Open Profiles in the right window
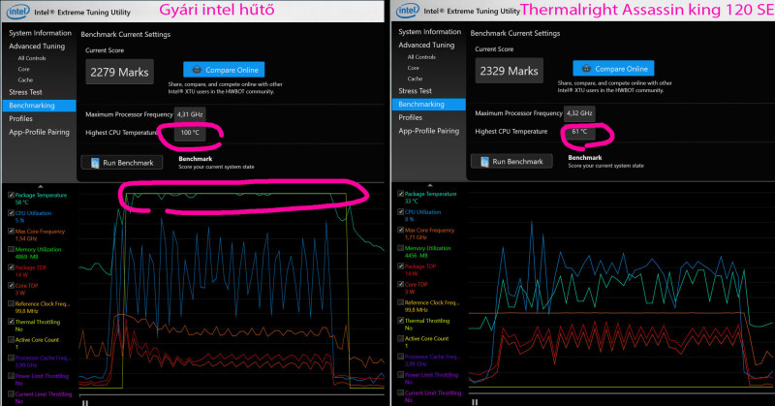The image size is (775, 406). [x=410, y=117]
